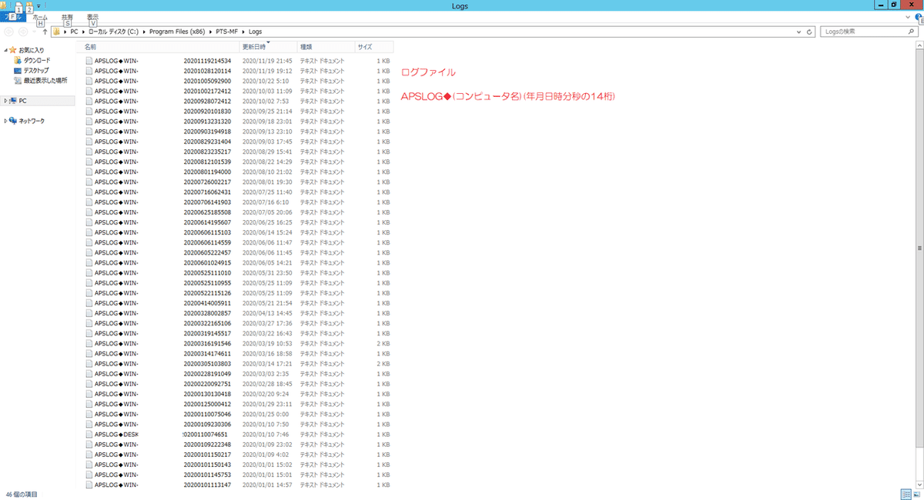Select file icon of log 20201005092900

[89, 81]
